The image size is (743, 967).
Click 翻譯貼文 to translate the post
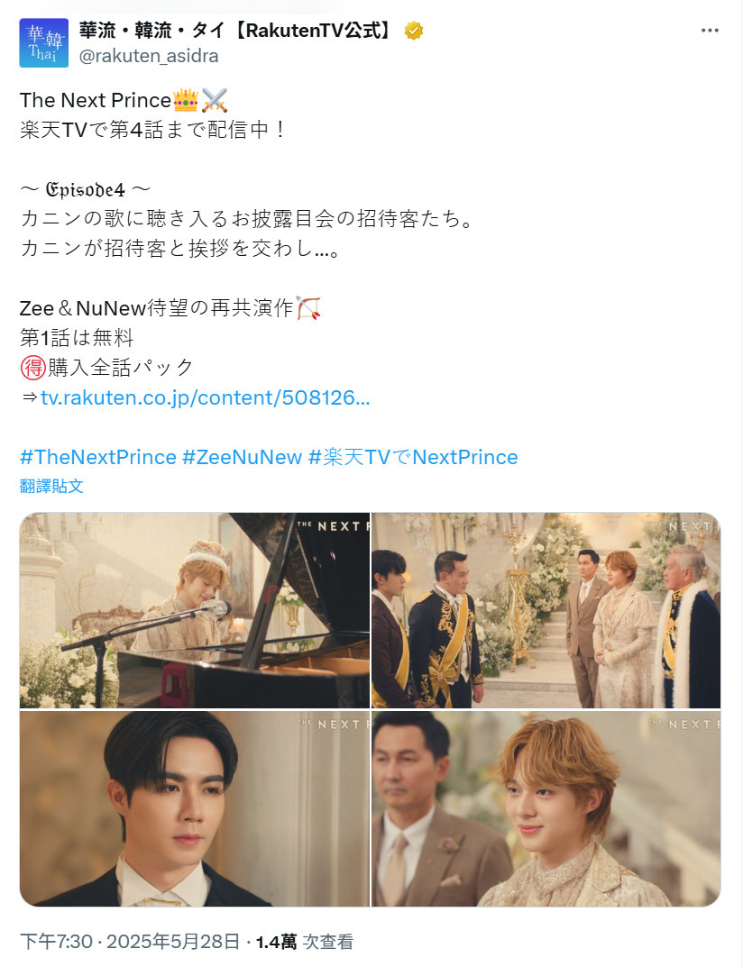pos(51,486)
